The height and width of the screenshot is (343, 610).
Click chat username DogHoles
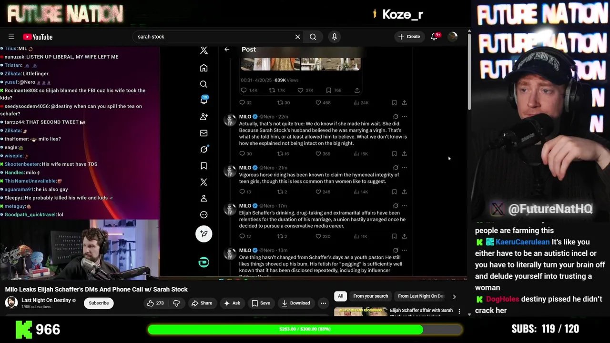coord(502,299)
